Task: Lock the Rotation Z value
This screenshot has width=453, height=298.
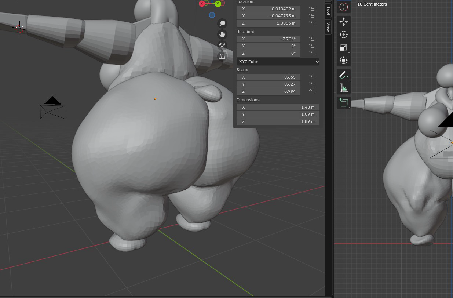Action: [311, 53]
